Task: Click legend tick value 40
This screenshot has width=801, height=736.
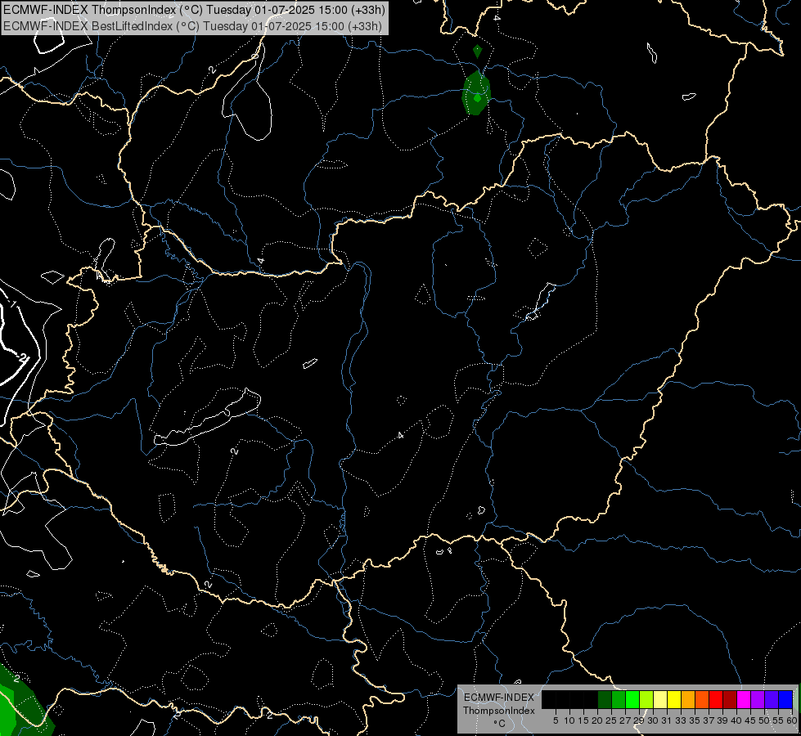Action: point(736,720)
